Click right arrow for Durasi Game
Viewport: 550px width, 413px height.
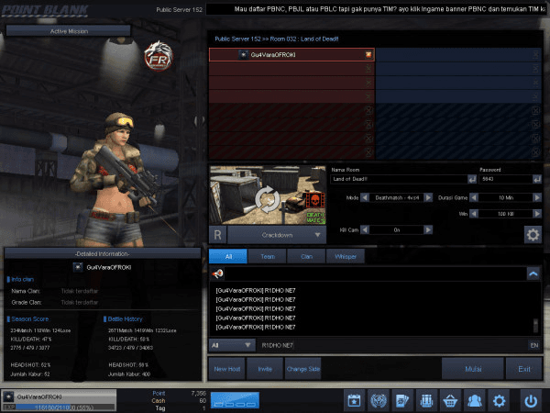coord(537,197)
